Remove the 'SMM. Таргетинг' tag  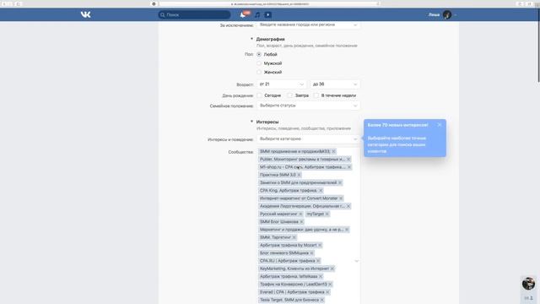pyautogui.click(x=294, y=237)
